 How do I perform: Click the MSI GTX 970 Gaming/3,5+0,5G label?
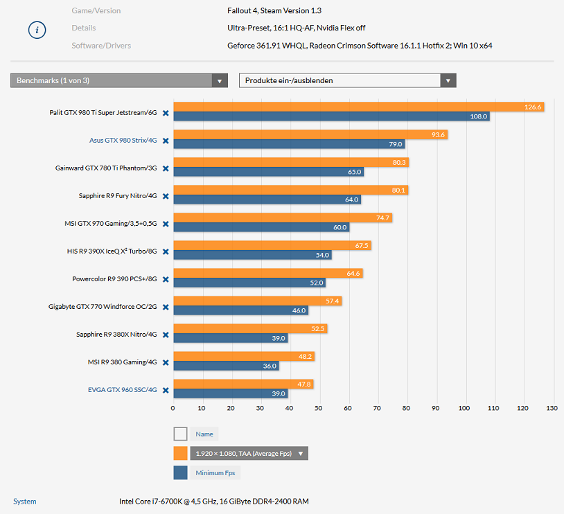(111, 223)
